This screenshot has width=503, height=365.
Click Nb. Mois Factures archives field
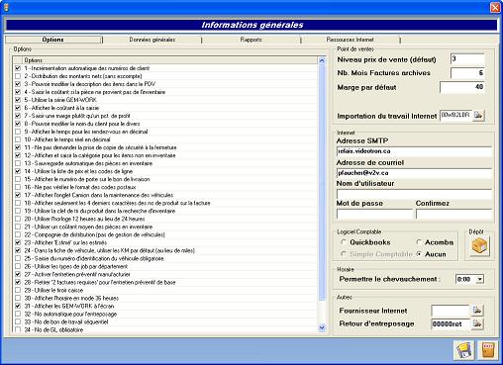467,73
